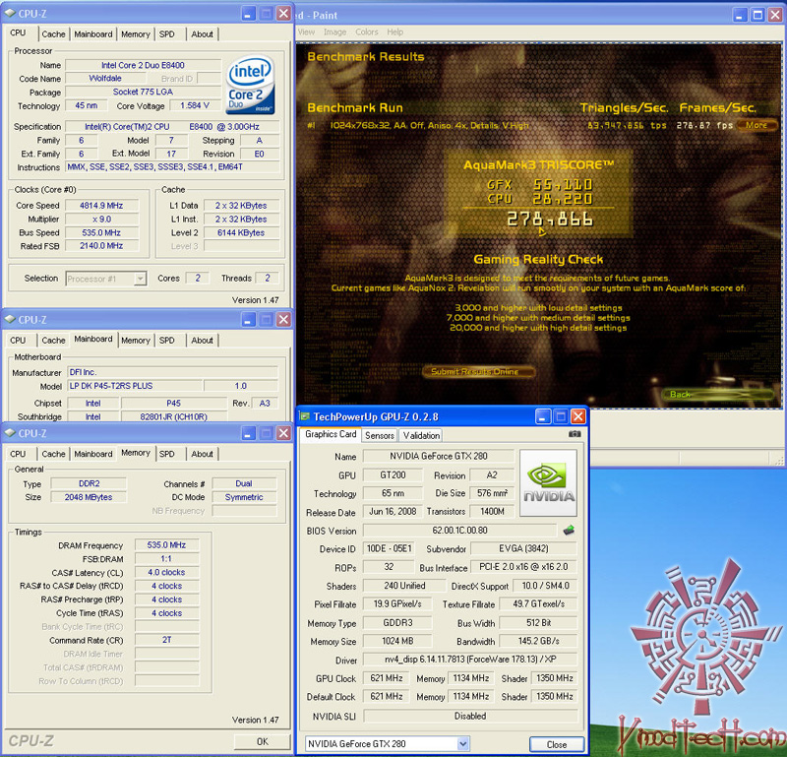Select the Sensors tab in GPU-Z
Viewport: 787px width, 757px height.
point(380,435)
